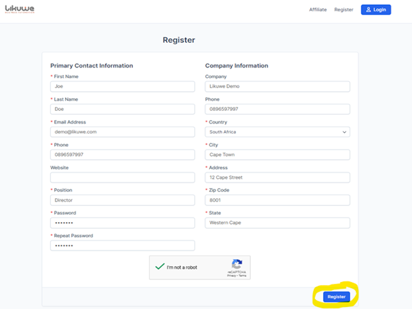
Task: Click the empty Website field
Action: pos(122,178)
